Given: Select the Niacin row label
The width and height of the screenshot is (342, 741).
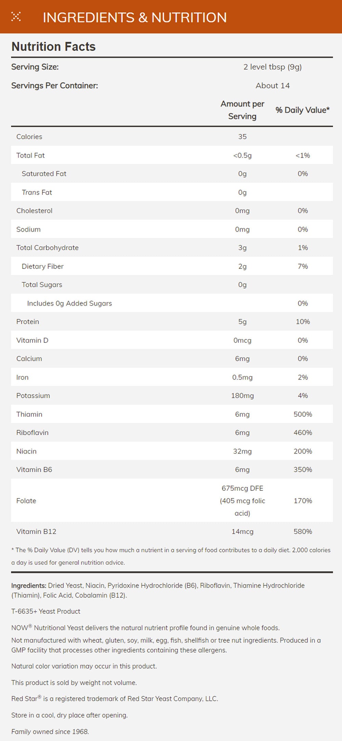Looking at the screenshot, I should (26, 451).
